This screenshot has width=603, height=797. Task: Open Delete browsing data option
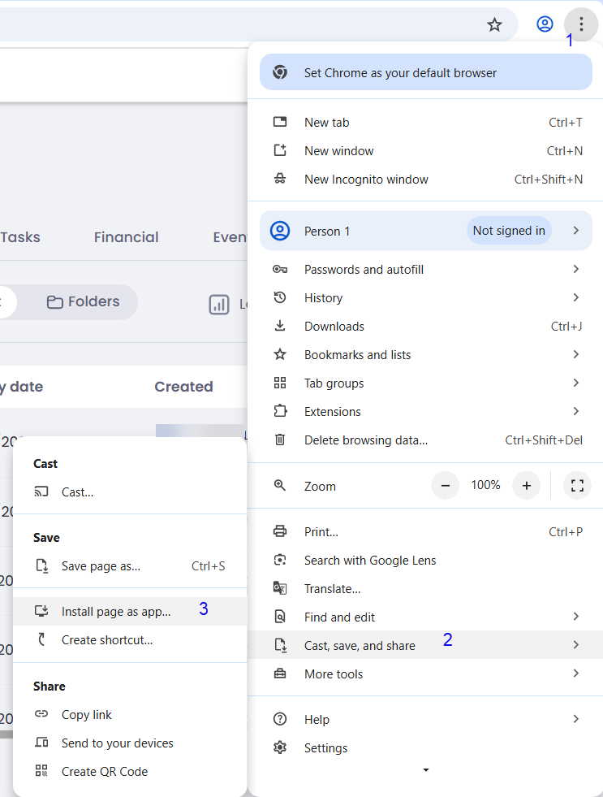(x=365, y=440)
